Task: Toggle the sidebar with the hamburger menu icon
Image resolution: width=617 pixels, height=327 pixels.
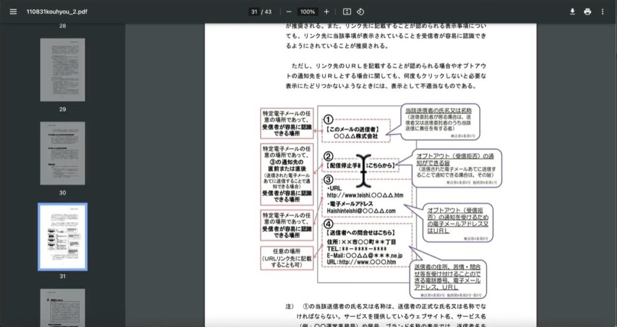Action: pyautogui.click(x=13, y=11)
